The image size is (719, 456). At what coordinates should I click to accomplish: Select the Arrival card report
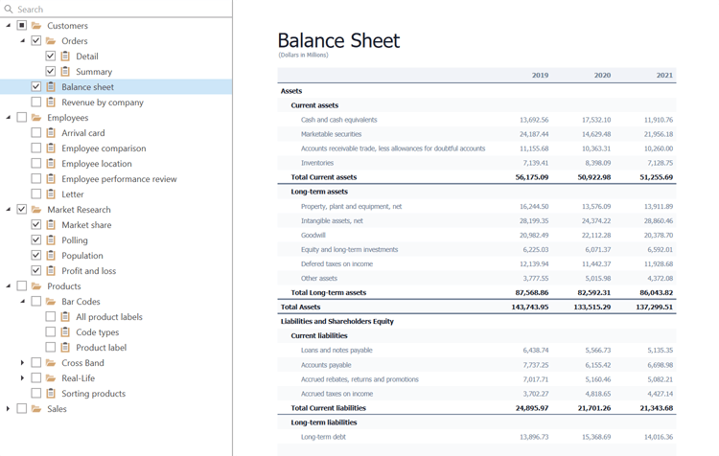[x=82, y=133]
